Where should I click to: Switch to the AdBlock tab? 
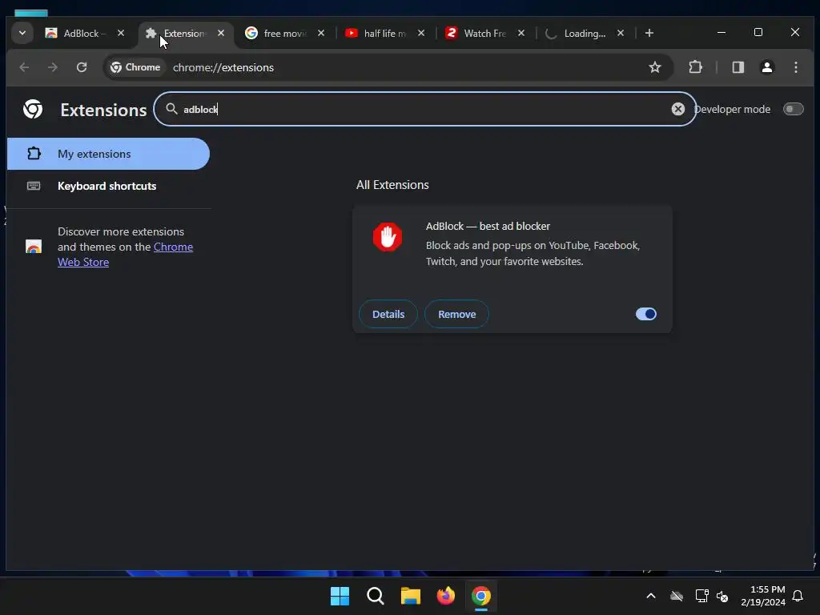[x=84, y=34]
